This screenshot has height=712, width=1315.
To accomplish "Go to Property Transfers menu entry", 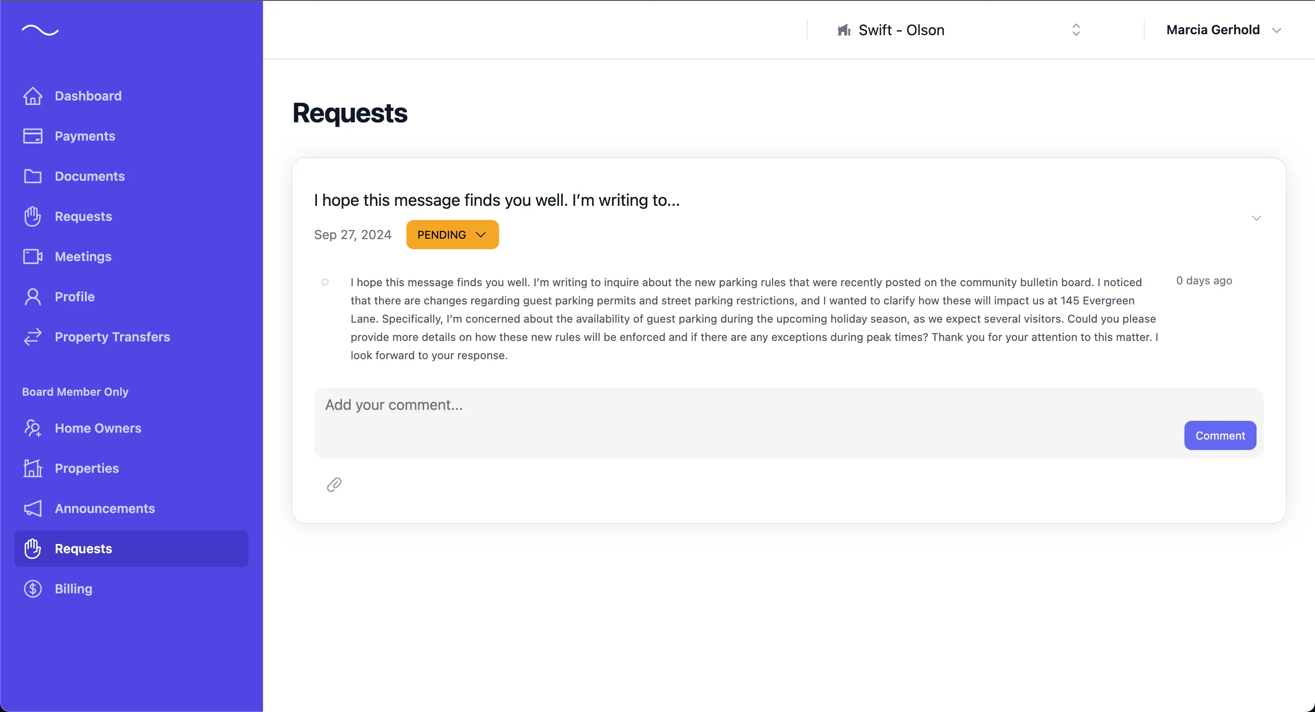I will (112, 337).
